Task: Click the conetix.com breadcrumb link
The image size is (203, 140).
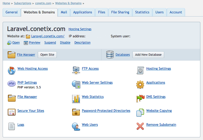Action: (43, 3)
